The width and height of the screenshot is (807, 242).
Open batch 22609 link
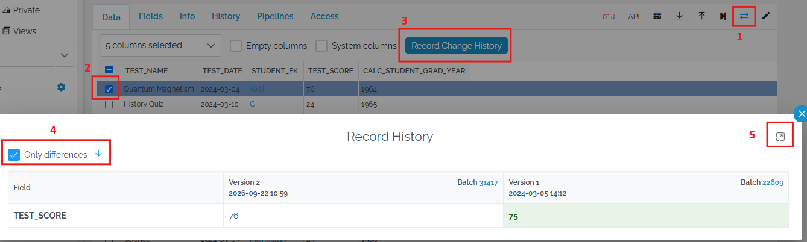(x=773, y=182)
